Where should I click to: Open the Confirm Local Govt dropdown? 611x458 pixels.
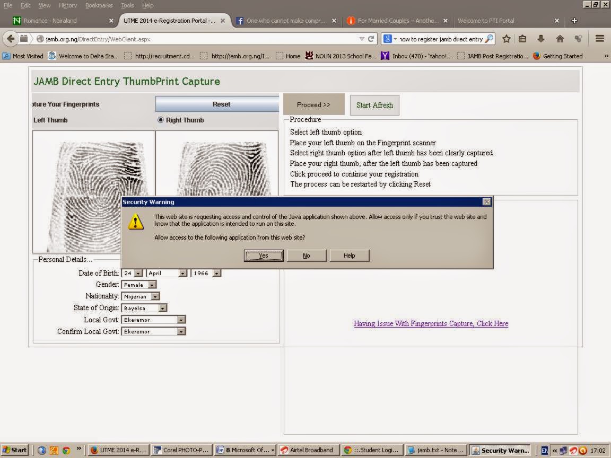tap(181, 332)
